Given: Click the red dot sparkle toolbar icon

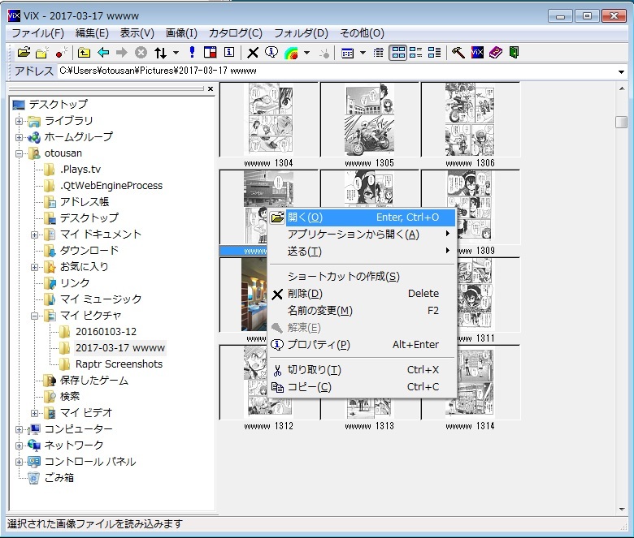Looking at the screenshot, I should tap(61, 53).
